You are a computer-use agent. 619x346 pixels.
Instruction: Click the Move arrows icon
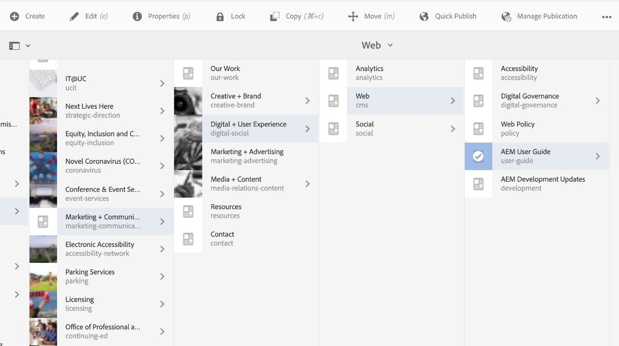(353, 16)
